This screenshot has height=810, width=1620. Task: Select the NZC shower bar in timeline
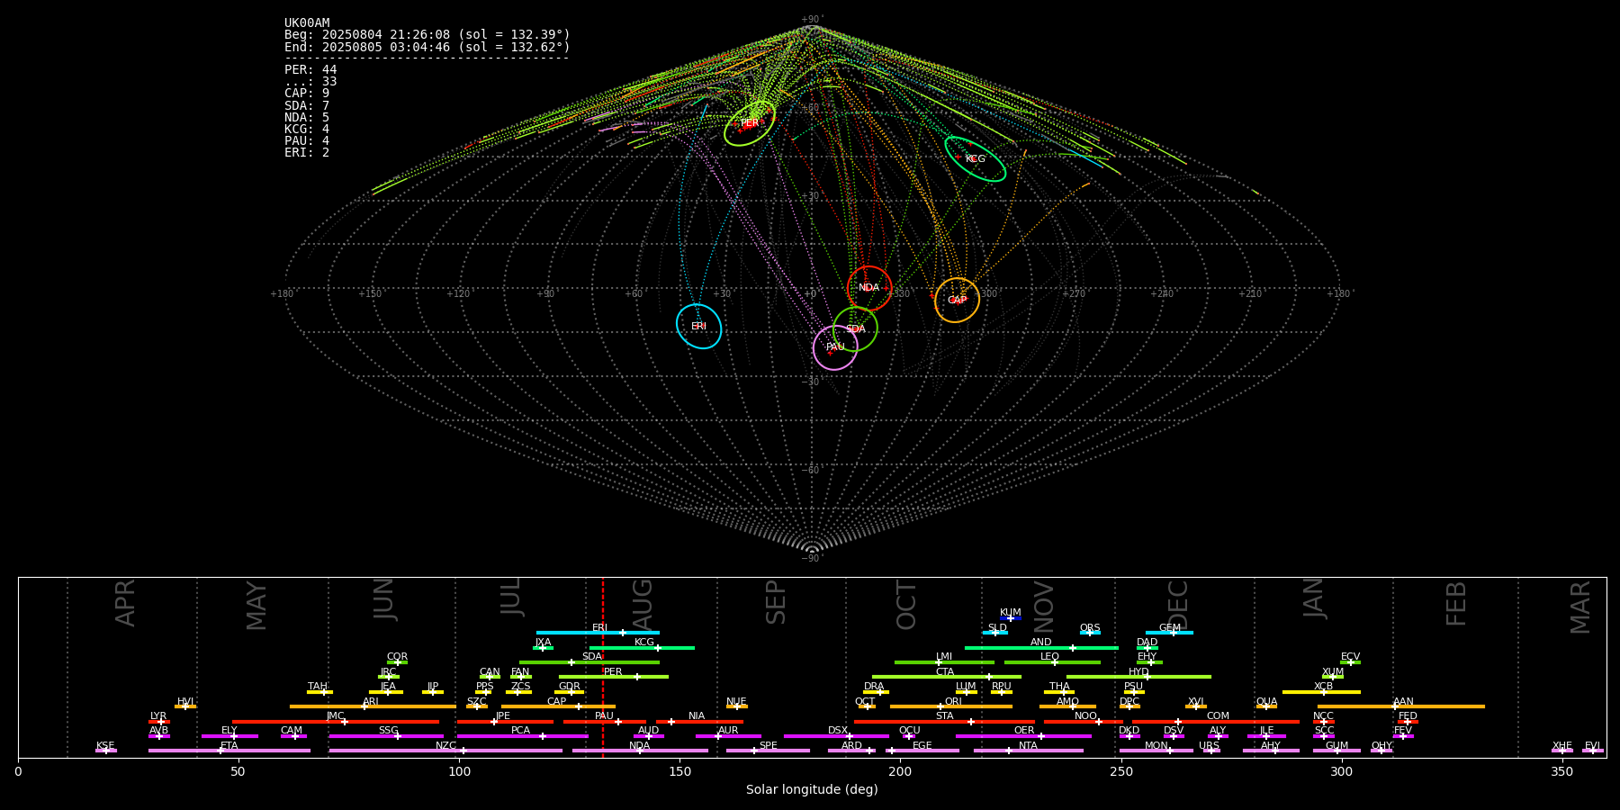(x=445, y=751)
